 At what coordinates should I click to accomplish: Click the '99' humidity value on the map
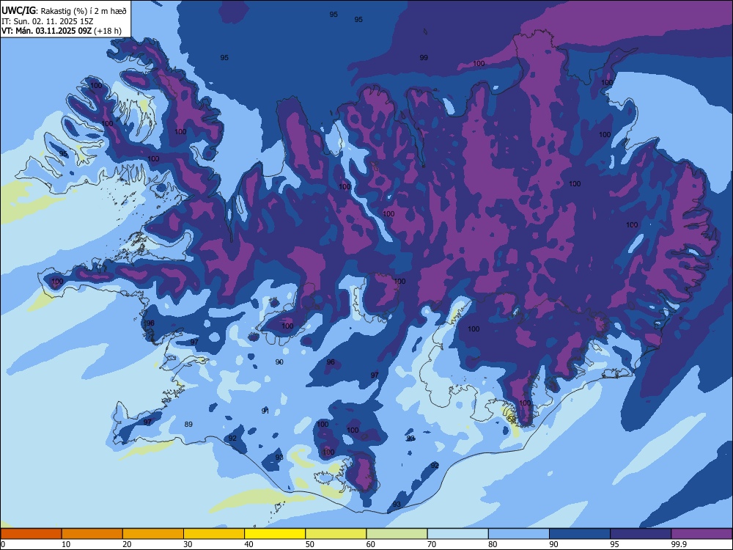[424, 57]
